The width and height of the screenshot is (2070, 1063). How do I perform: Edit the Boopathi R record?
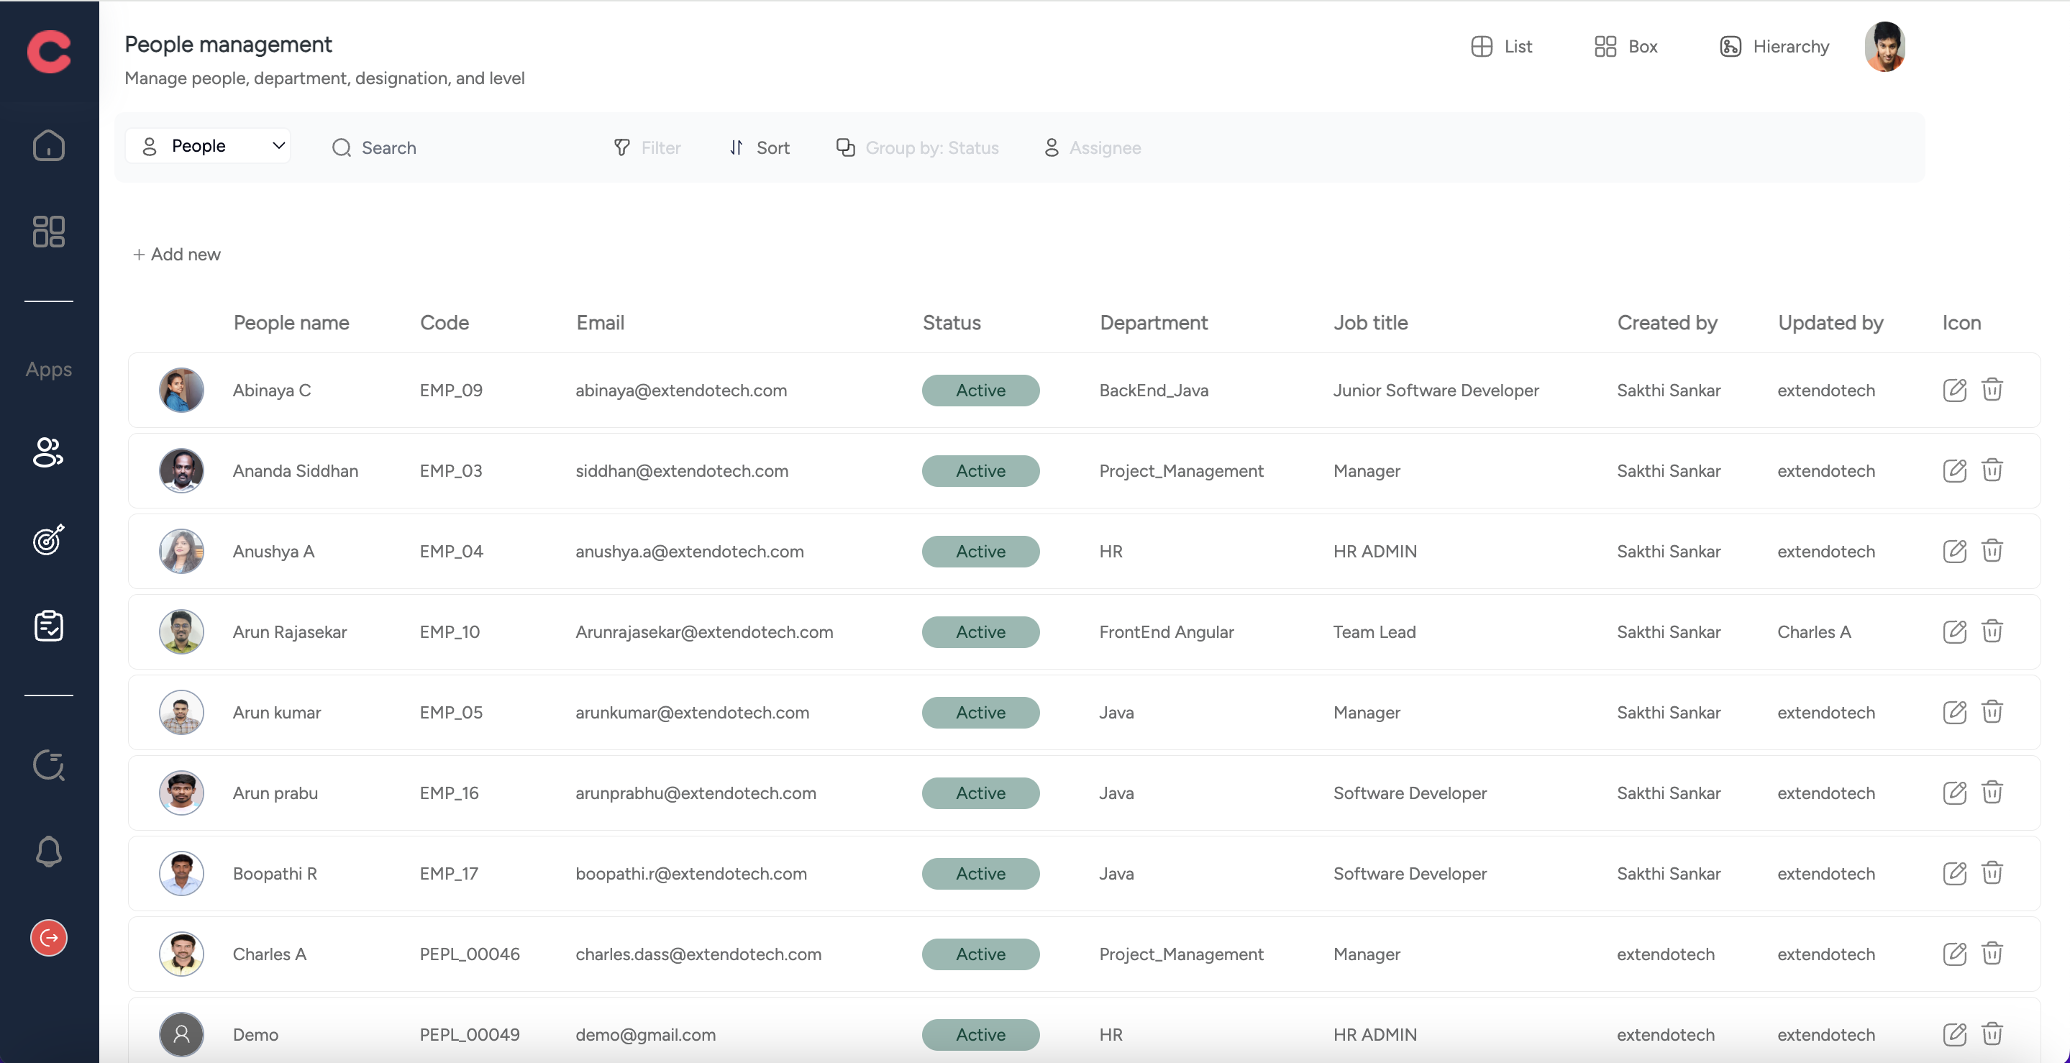click(1954, 873)
